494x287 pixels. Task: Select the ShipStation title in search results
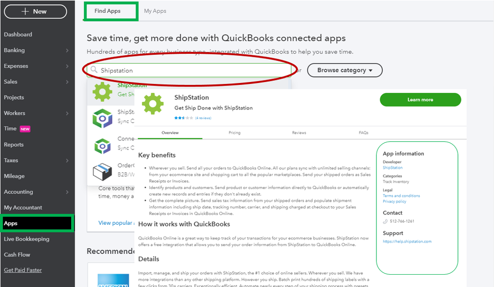coord(132,85)
